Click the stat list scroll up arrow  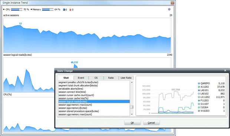click(x=132, y=82)
